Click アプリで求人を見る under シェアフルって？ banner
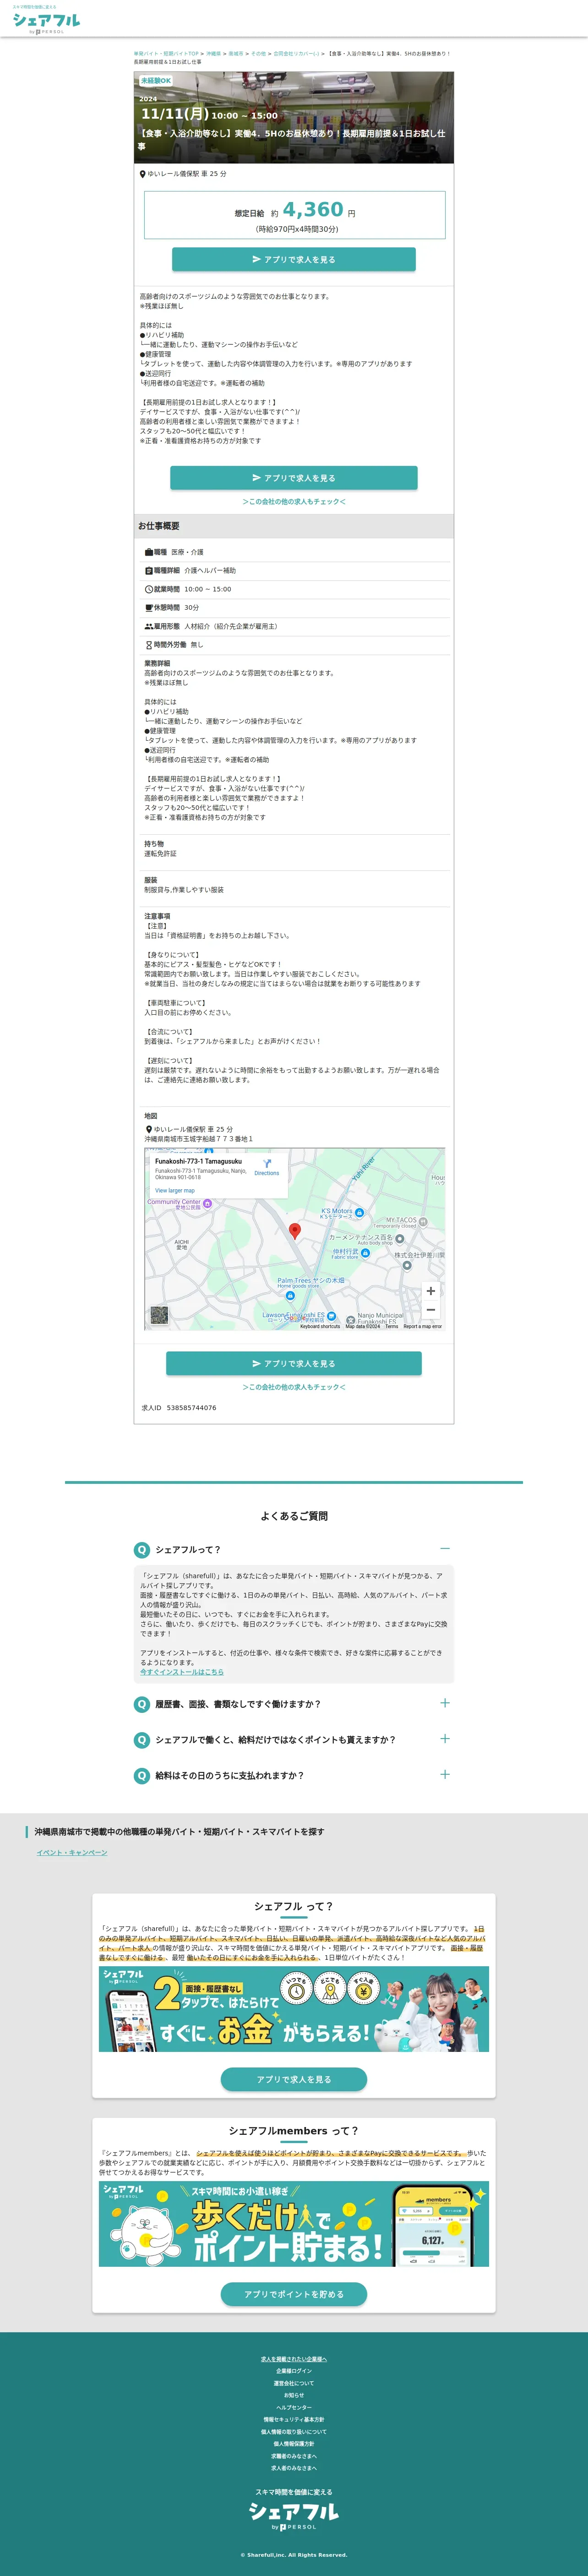Image resolution: width=588 pixels, height=2576 pixels. [294, 2079]
